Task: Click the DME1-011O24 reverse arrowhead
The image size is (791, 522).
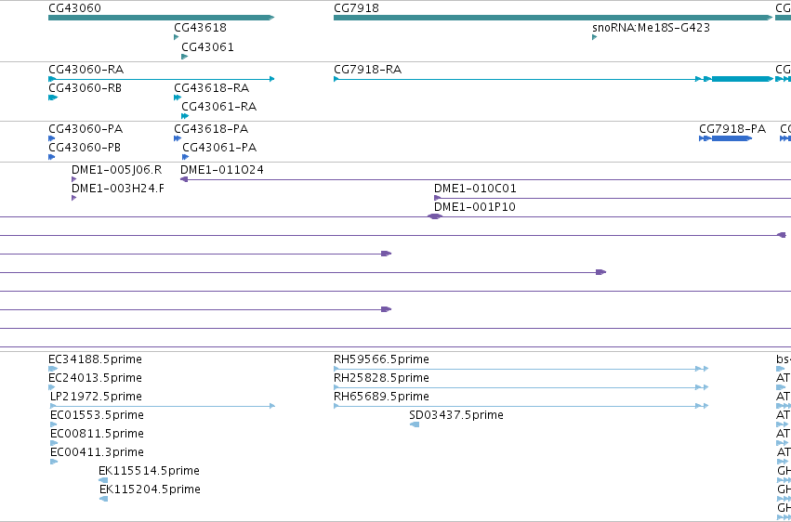Action: pos(184,179)
